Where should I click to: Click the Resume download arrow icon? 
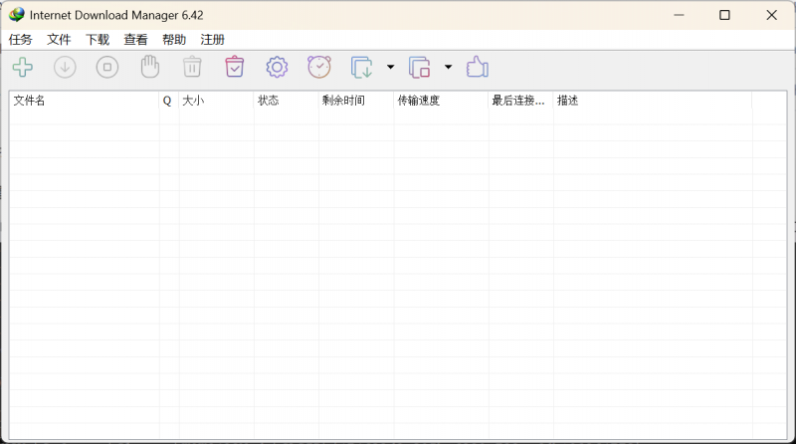click(65, 67)
